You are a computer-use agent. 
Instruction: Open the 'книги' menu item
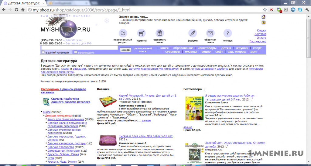[164, 48]
